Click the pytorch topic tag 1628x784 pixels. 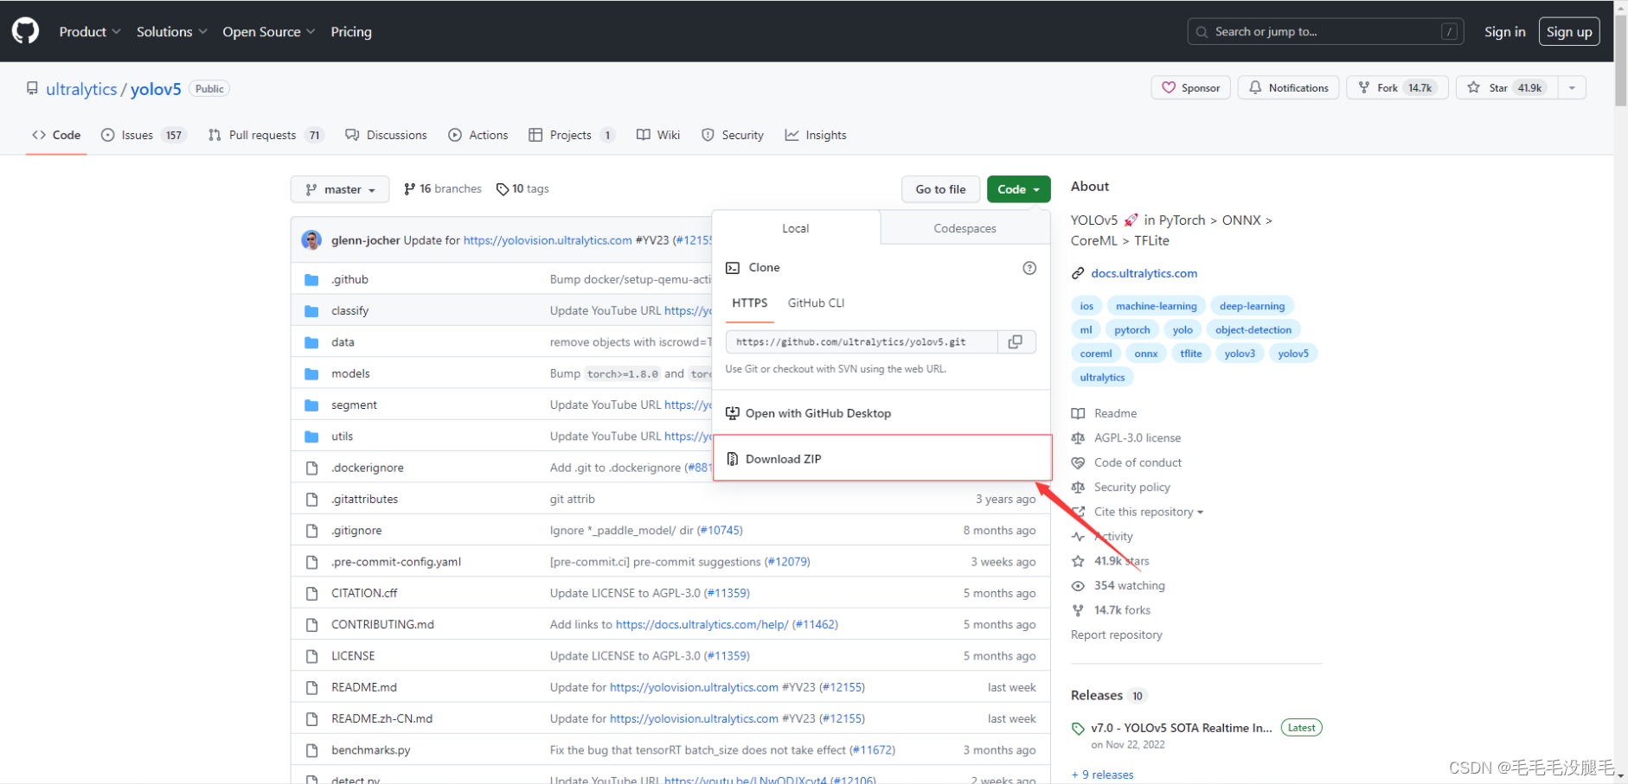1132,330
